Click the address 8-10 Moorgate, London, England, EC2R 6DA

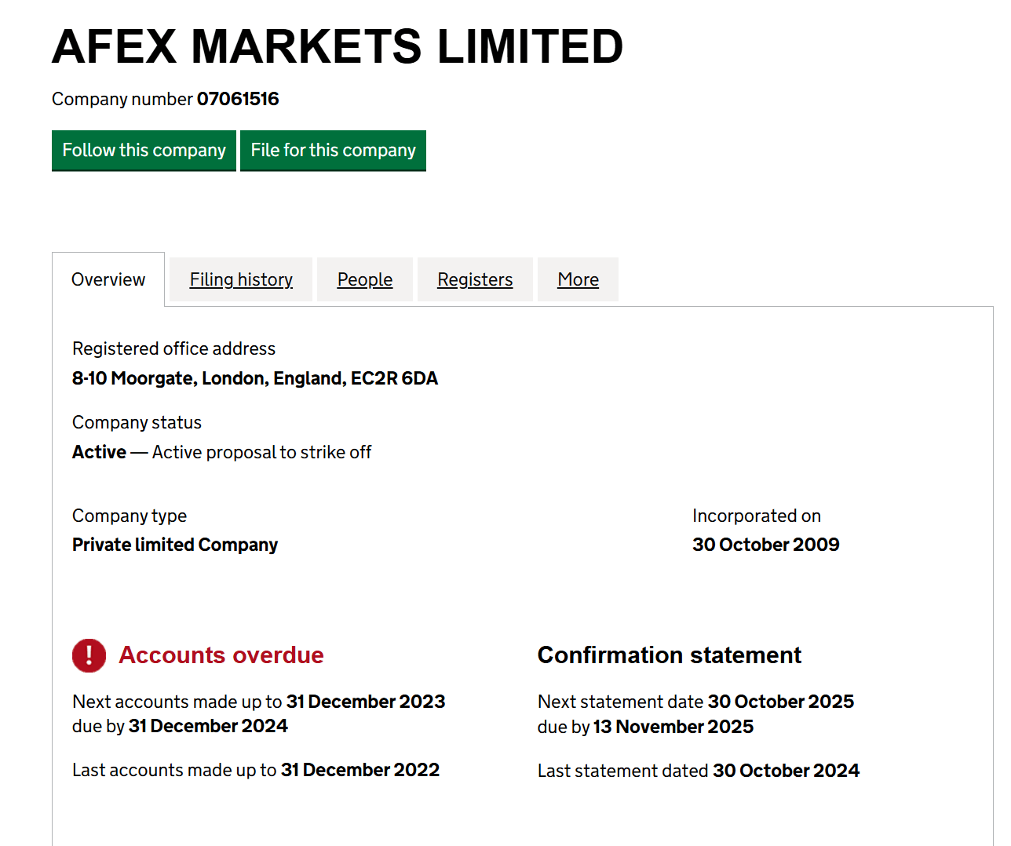[x=255, y=378]
